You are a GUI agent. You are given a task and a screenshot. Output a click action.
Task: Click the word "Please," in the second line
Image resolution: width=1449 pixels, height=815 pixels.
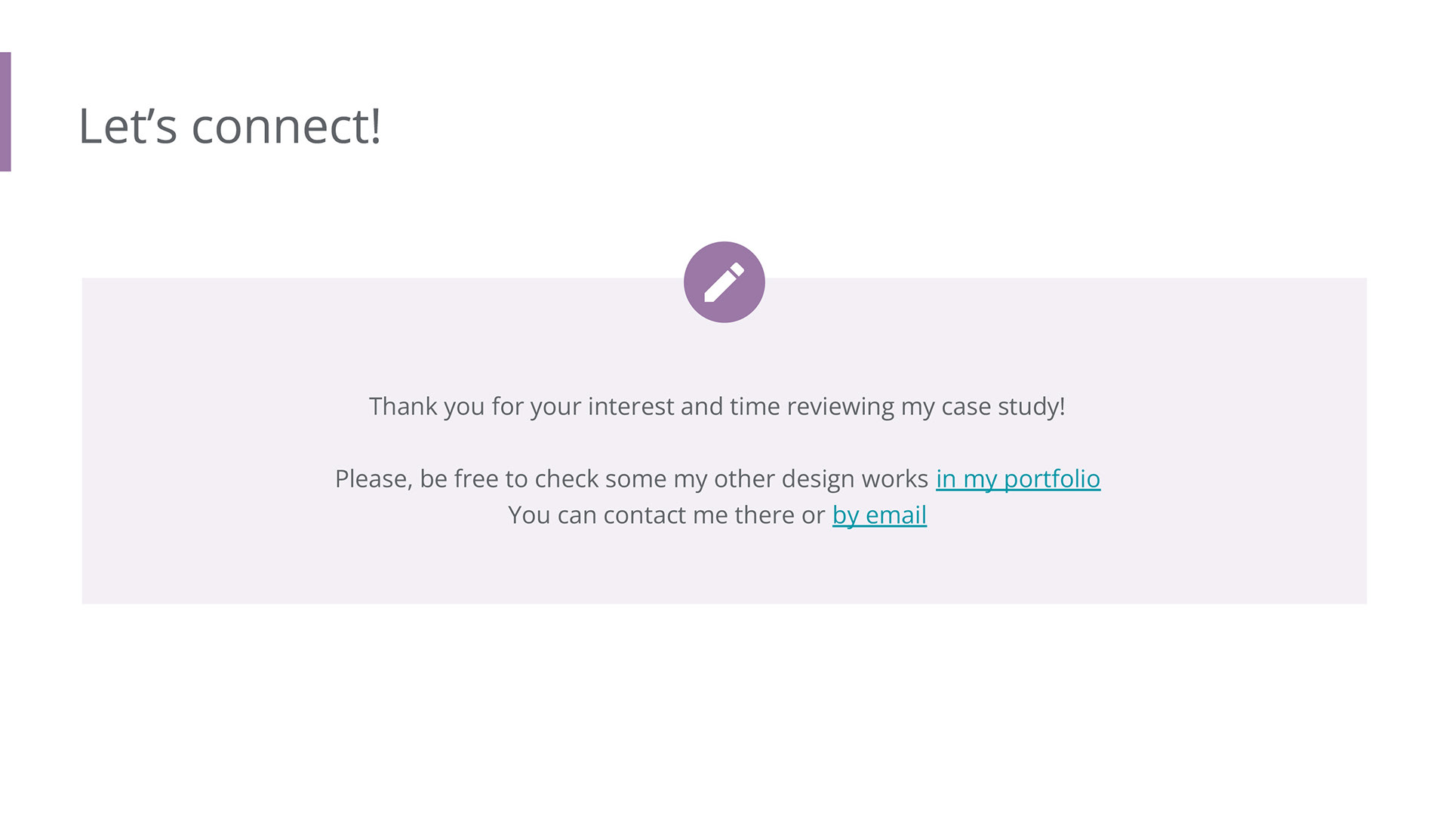tap(374, 479)
